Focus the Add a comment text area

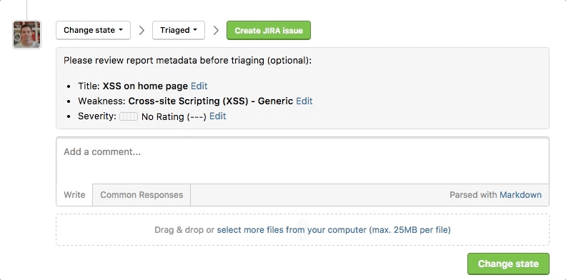(302, 161)
